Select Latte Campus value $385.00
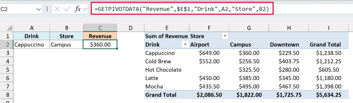This screenshot has width=353, height=103. click(249, 78)
